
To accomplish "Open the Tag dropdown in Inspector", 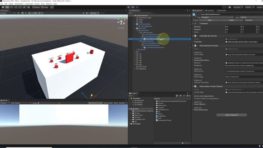I will [217, 17].
